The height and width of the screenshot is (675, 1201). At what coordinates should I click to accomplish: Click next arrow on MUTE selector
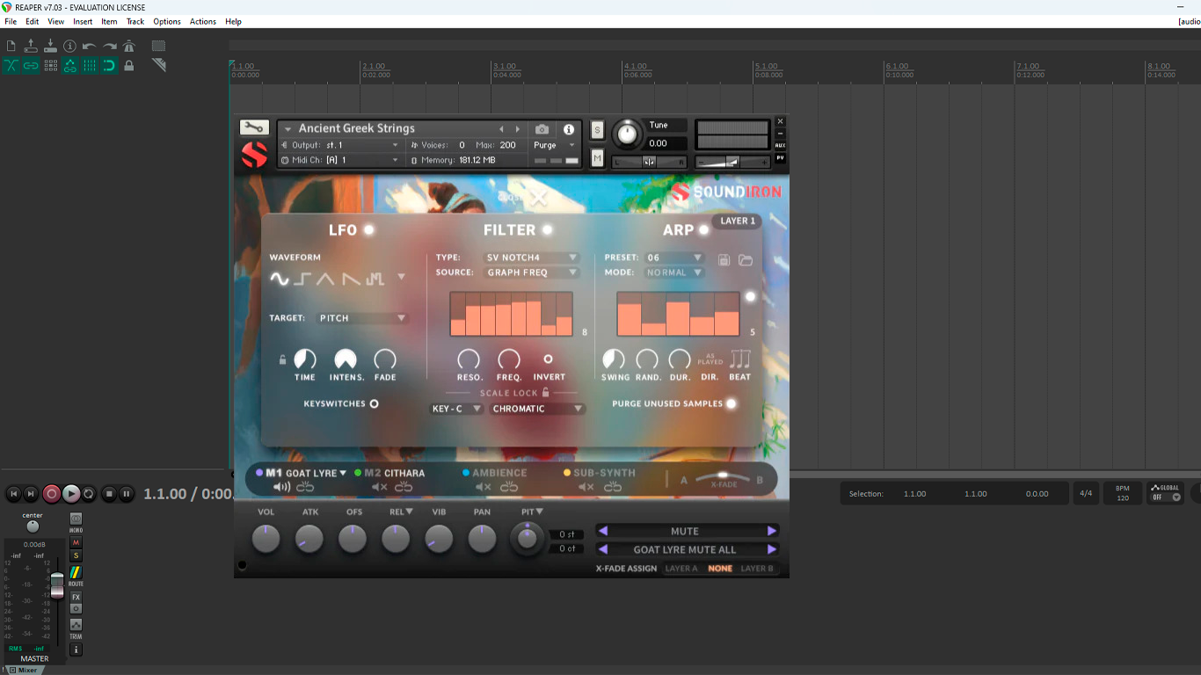[x=772, y=531]
